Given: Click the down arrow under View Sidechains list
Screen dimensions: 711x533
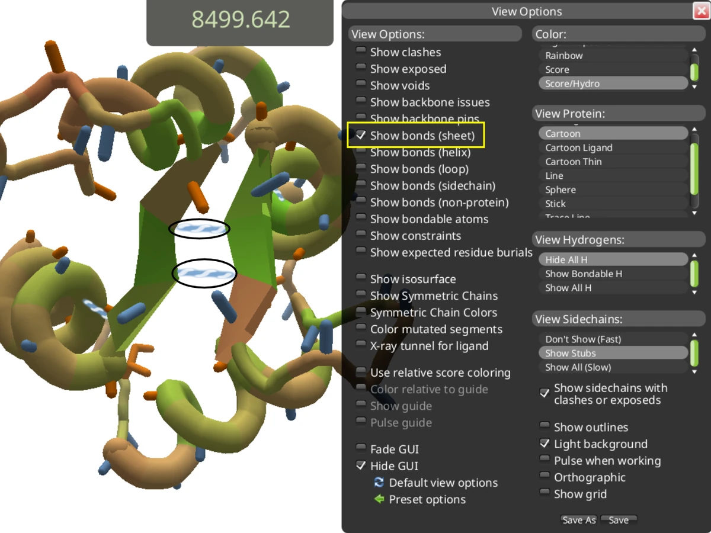Looking at the screenshot, I should click(x=694, y=371).
